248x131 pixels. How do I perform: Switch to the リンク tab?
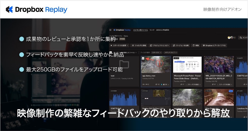click(x=152, y=30)
